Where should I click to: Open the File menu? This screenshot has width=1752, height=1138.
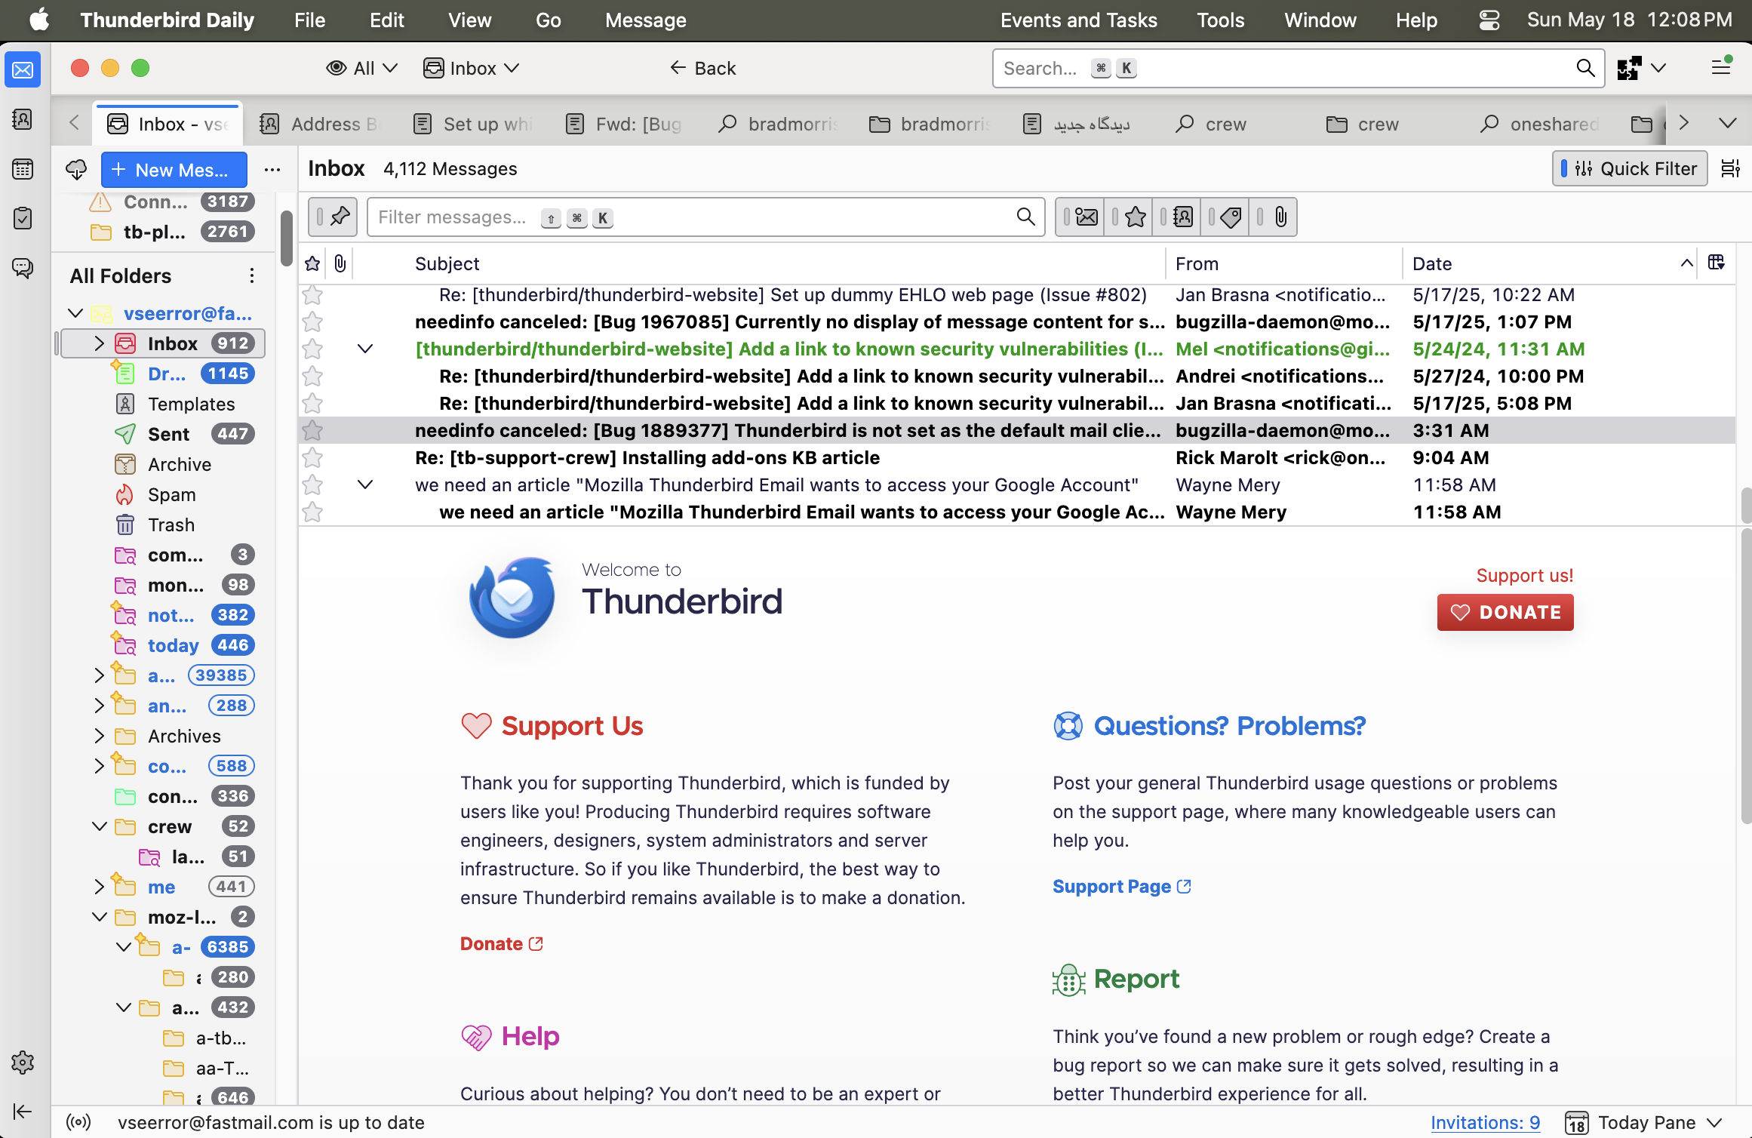309,20
